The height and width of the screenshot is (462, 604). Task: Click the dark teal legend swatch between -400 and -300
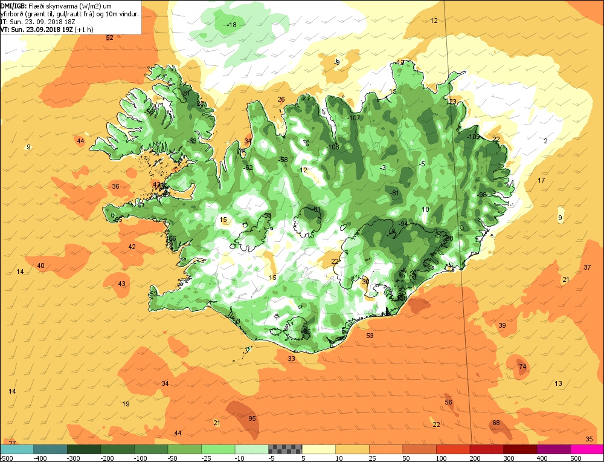click(x=51, y=449)
